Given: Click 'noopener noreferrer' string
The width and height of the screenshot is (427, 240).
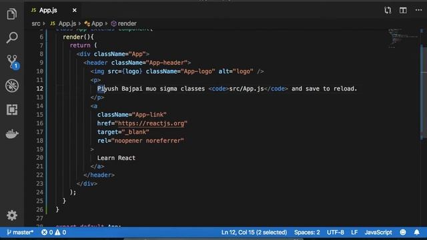Looking at the screenshot, I should 147,141.
